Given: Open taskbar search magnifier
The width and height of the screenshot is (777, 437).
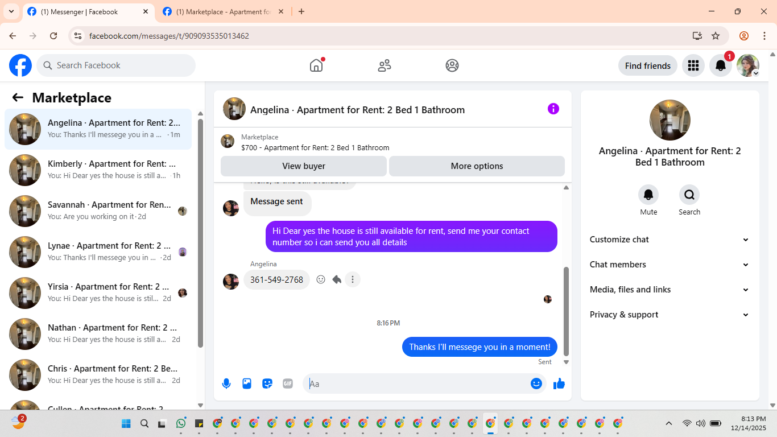Looking at the screenshot, I should click(144, 423).
